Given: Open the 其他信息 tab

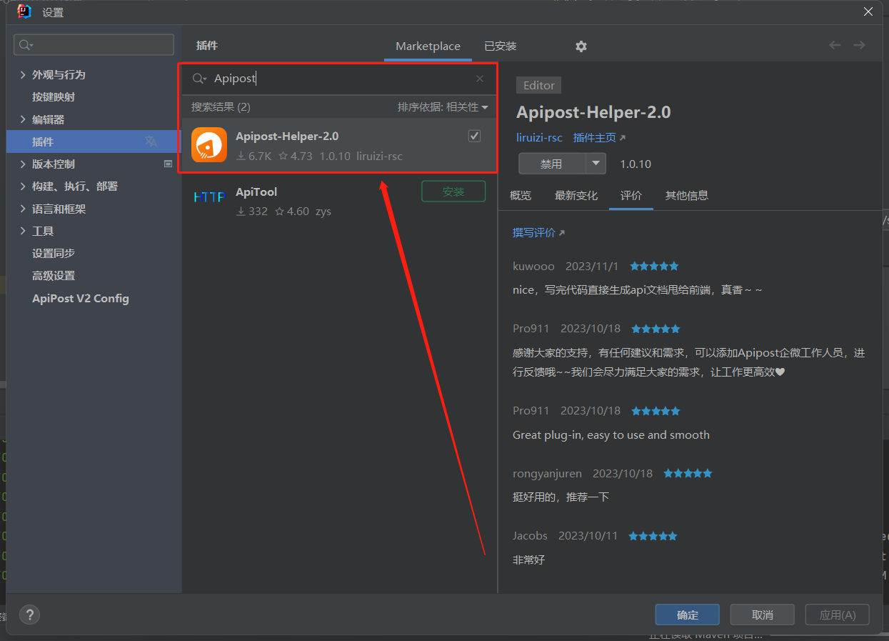Looking at the screenshot, I should (687, 195).
